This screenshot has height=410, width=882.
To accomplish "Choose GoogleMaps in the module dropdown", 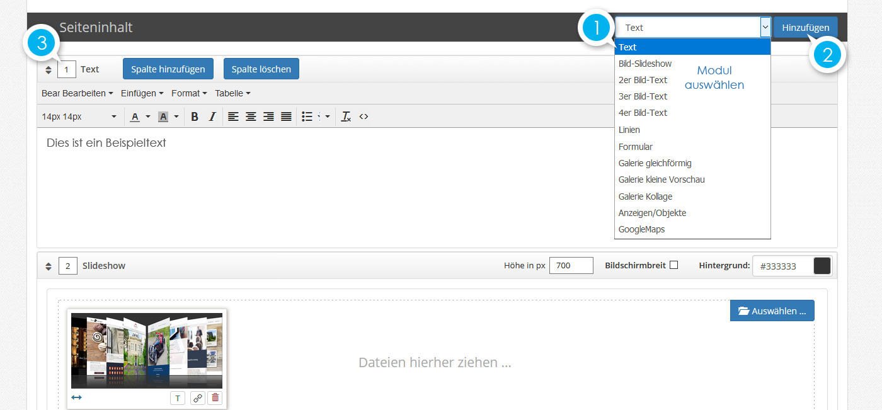I will coord(641,229).
